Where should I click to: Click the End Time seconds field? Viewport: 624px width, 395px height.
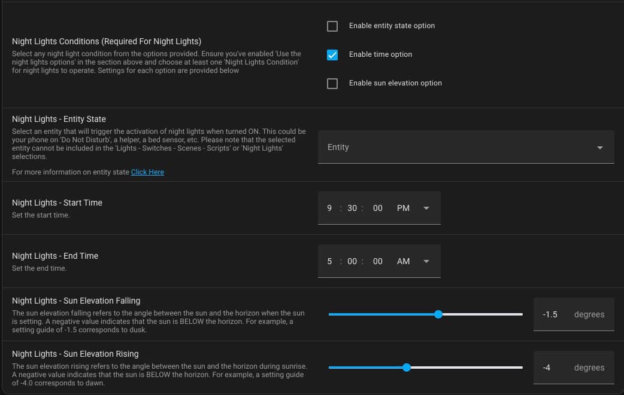(x=378, y=262)
